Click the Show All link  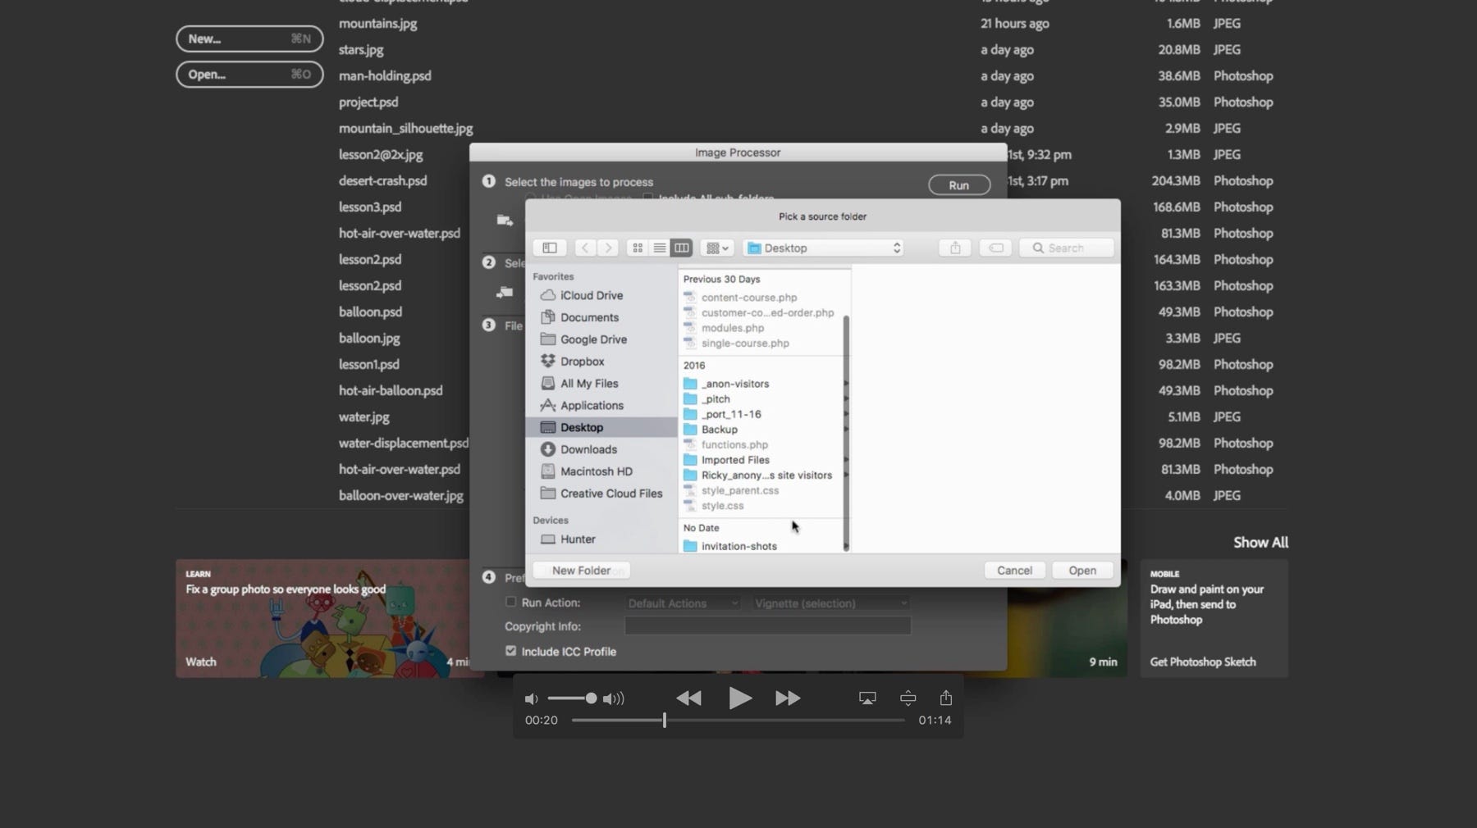(x=1260, y=543)
